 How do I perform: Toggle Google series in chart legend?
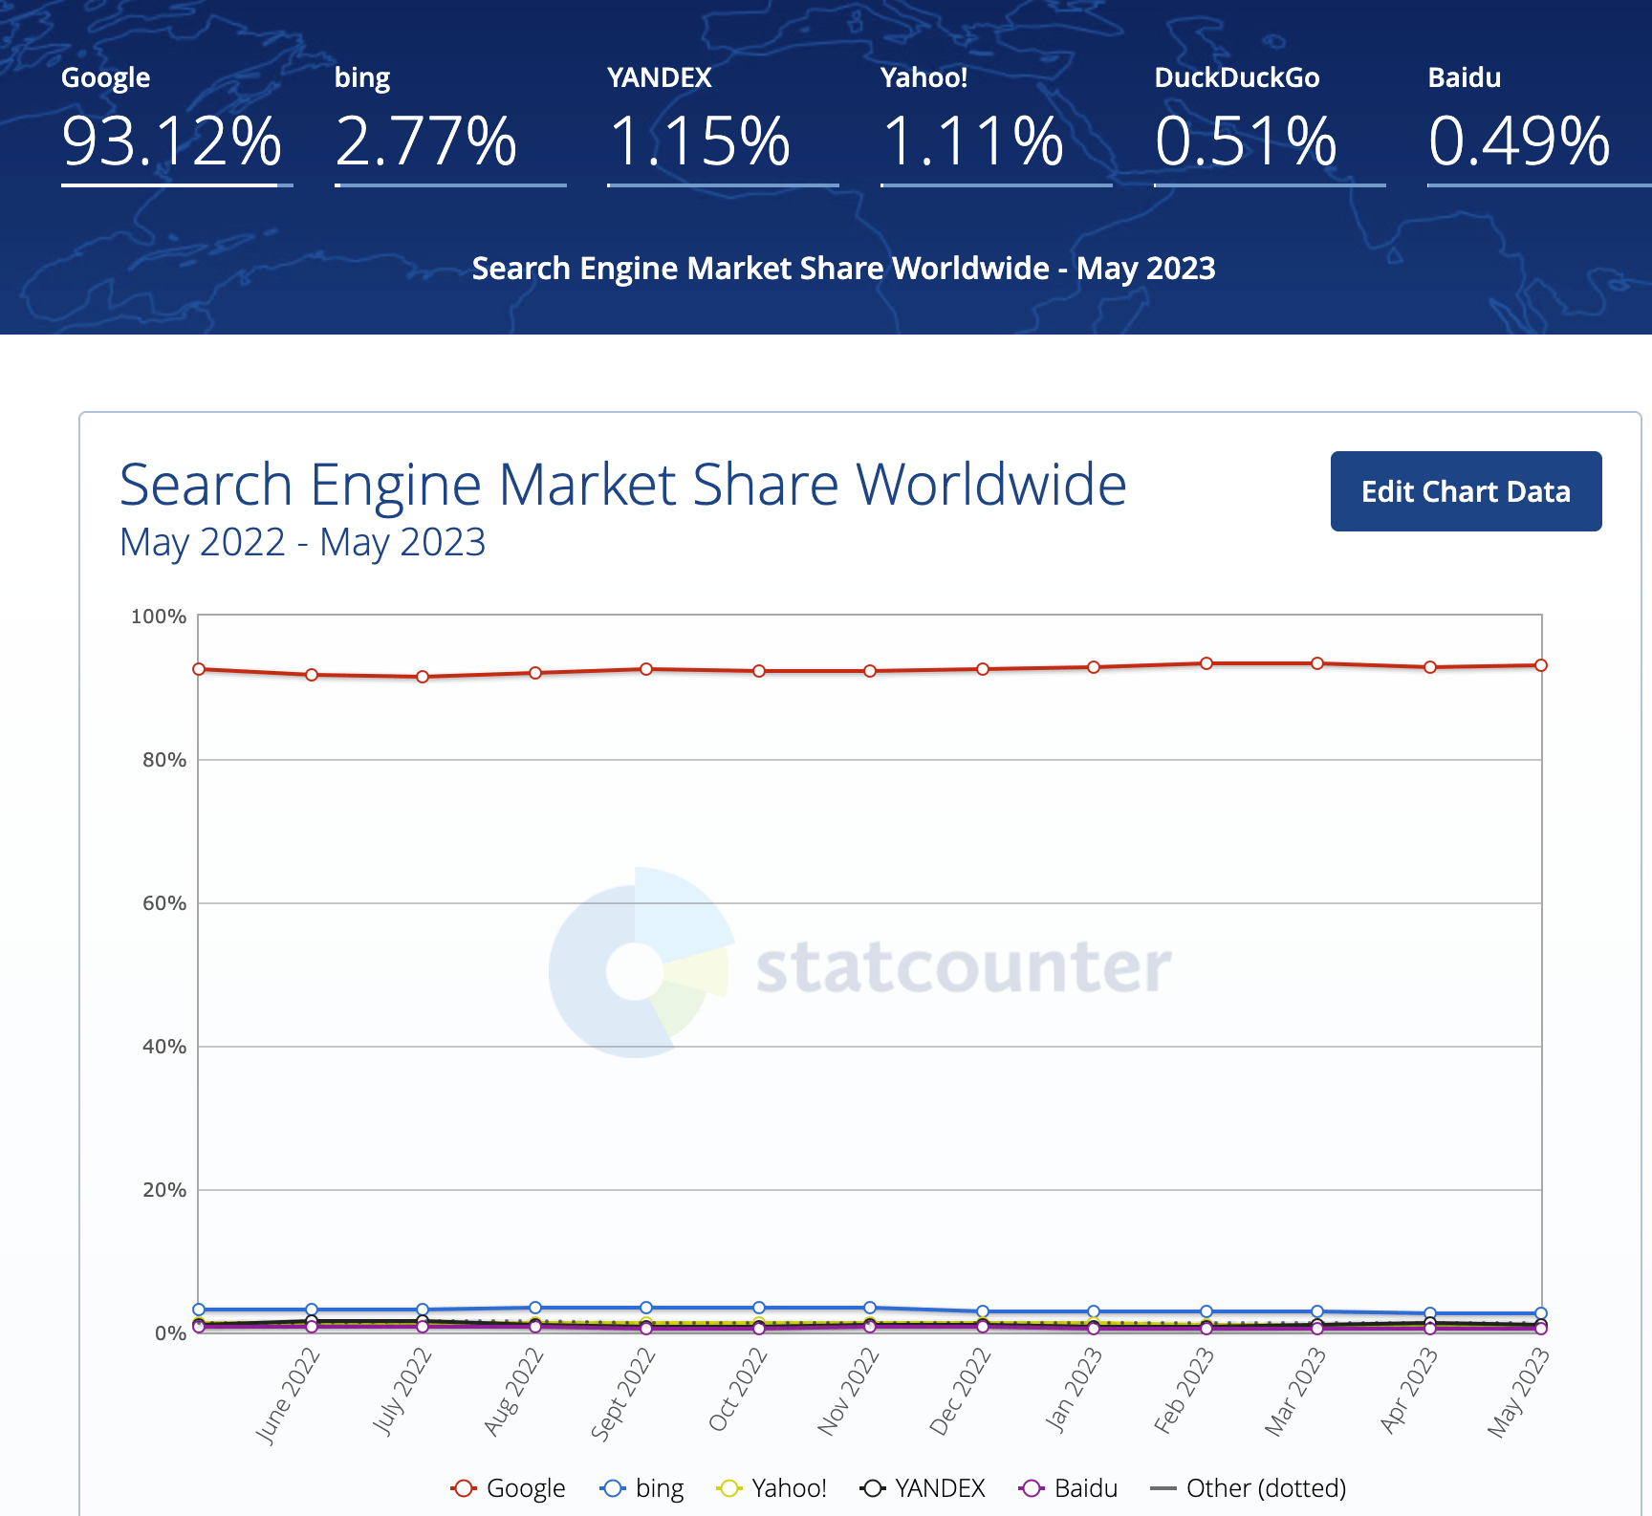(508, 1488)
